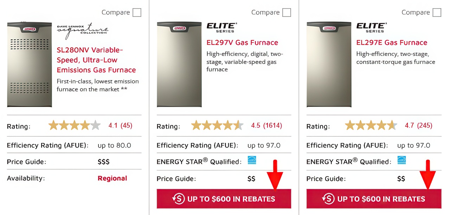Click star rating for EL297E furnace
The width and height of the screenshot is (450, 215).
tap(371, 125)
